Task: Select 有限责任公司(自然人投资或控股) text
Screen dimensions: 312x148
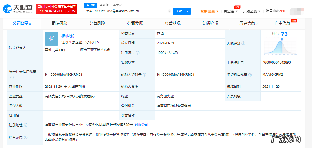Action: [x=70, y=96]
